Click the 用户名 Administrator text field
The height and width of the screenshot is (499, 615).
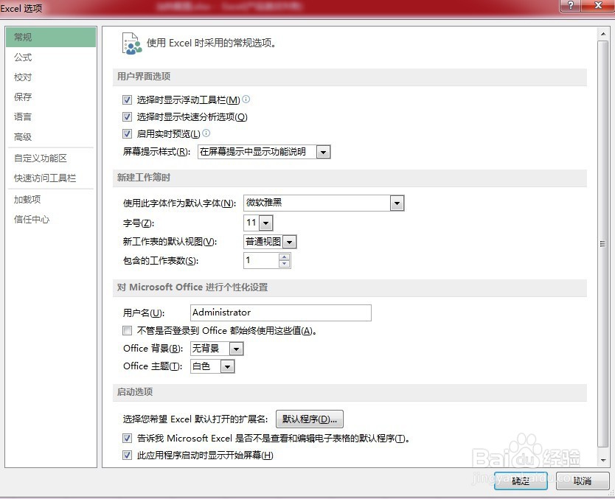coord(280,313)
